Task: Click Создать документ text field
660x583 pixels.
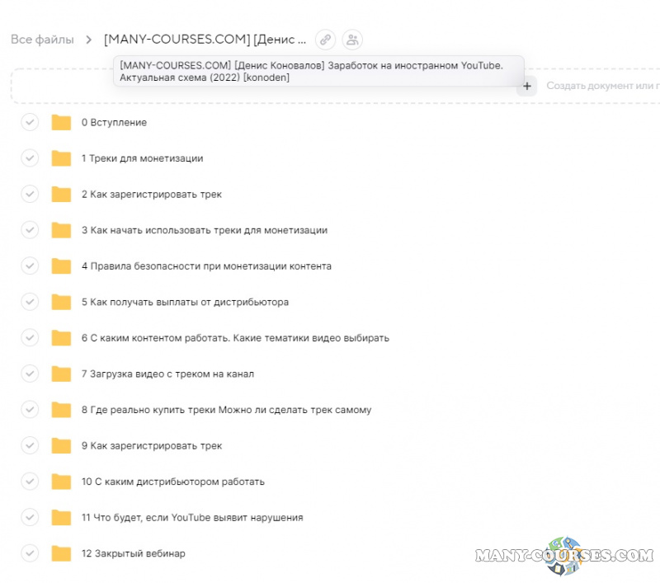Action: coord(602,86)
